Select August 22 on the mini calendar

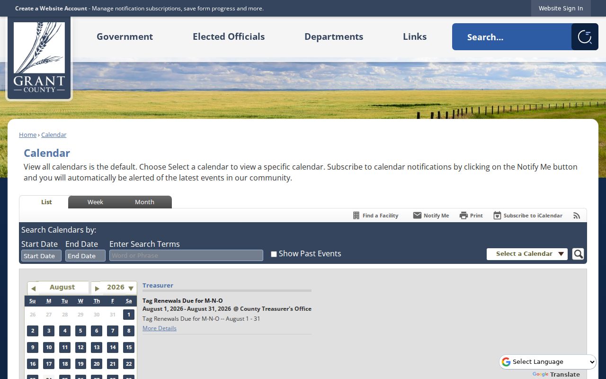coord(129,364)
